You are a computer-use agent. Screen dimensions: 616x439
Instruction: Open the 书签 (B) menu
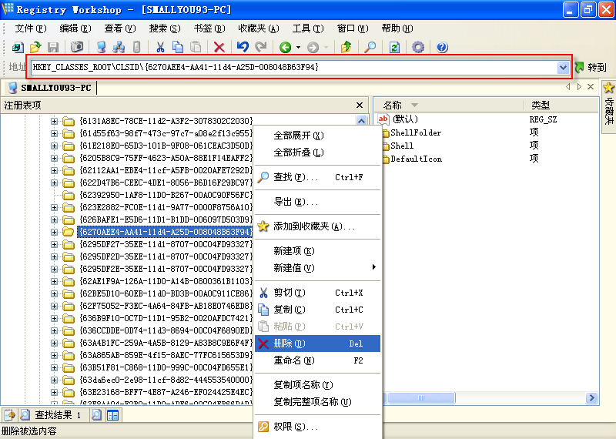(x=209, y=28)
